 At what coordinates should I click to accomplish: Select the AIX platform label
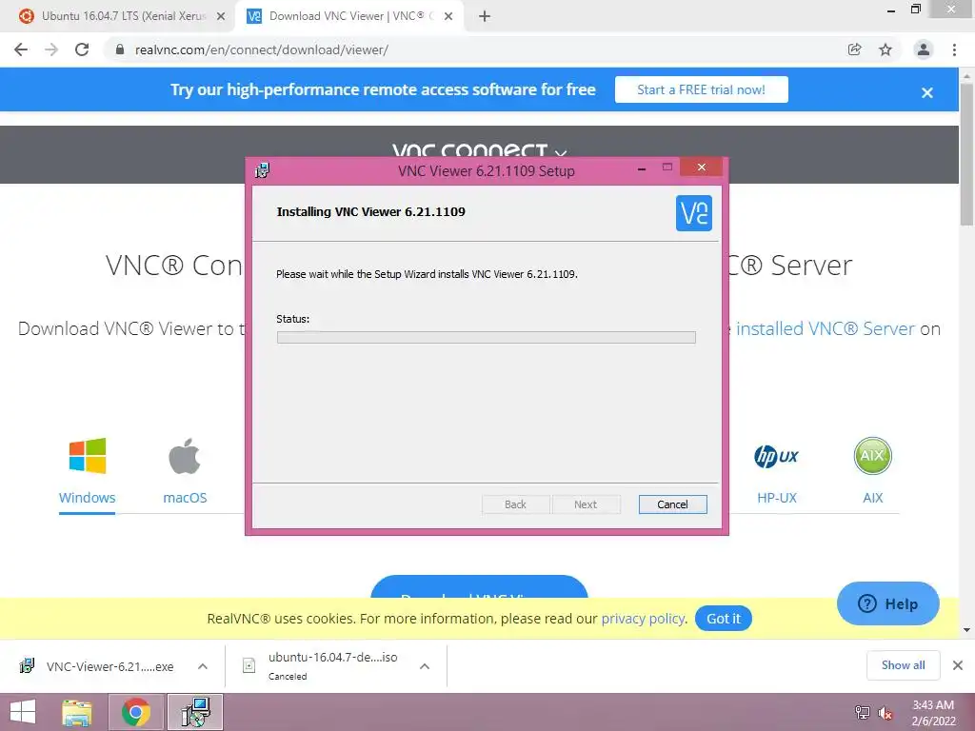[x=872, y=498]
